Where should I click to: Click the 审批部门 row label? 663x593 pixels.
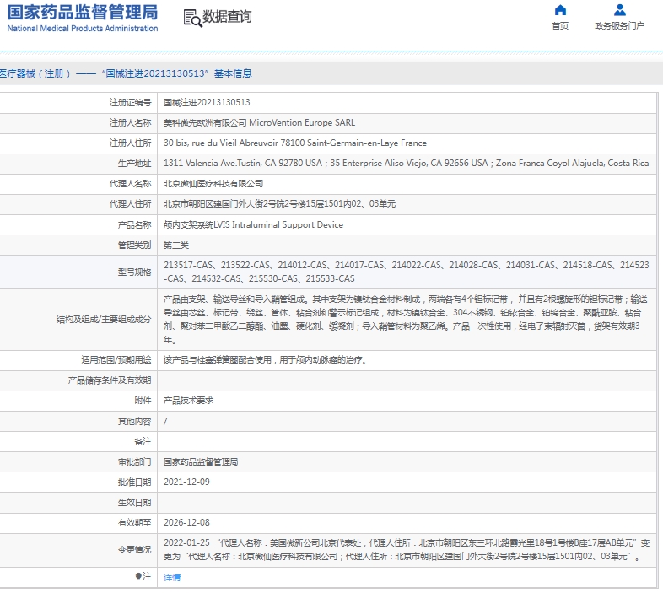[x=134, y=462]
